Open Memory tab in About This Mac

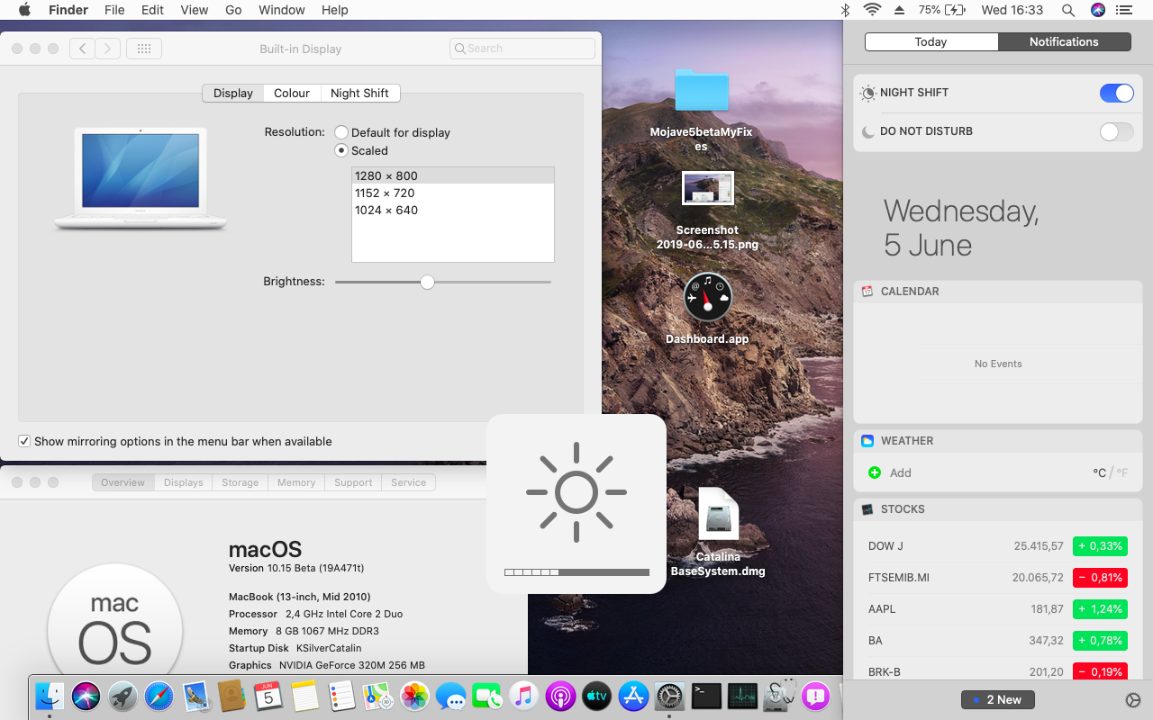[296, 482]
